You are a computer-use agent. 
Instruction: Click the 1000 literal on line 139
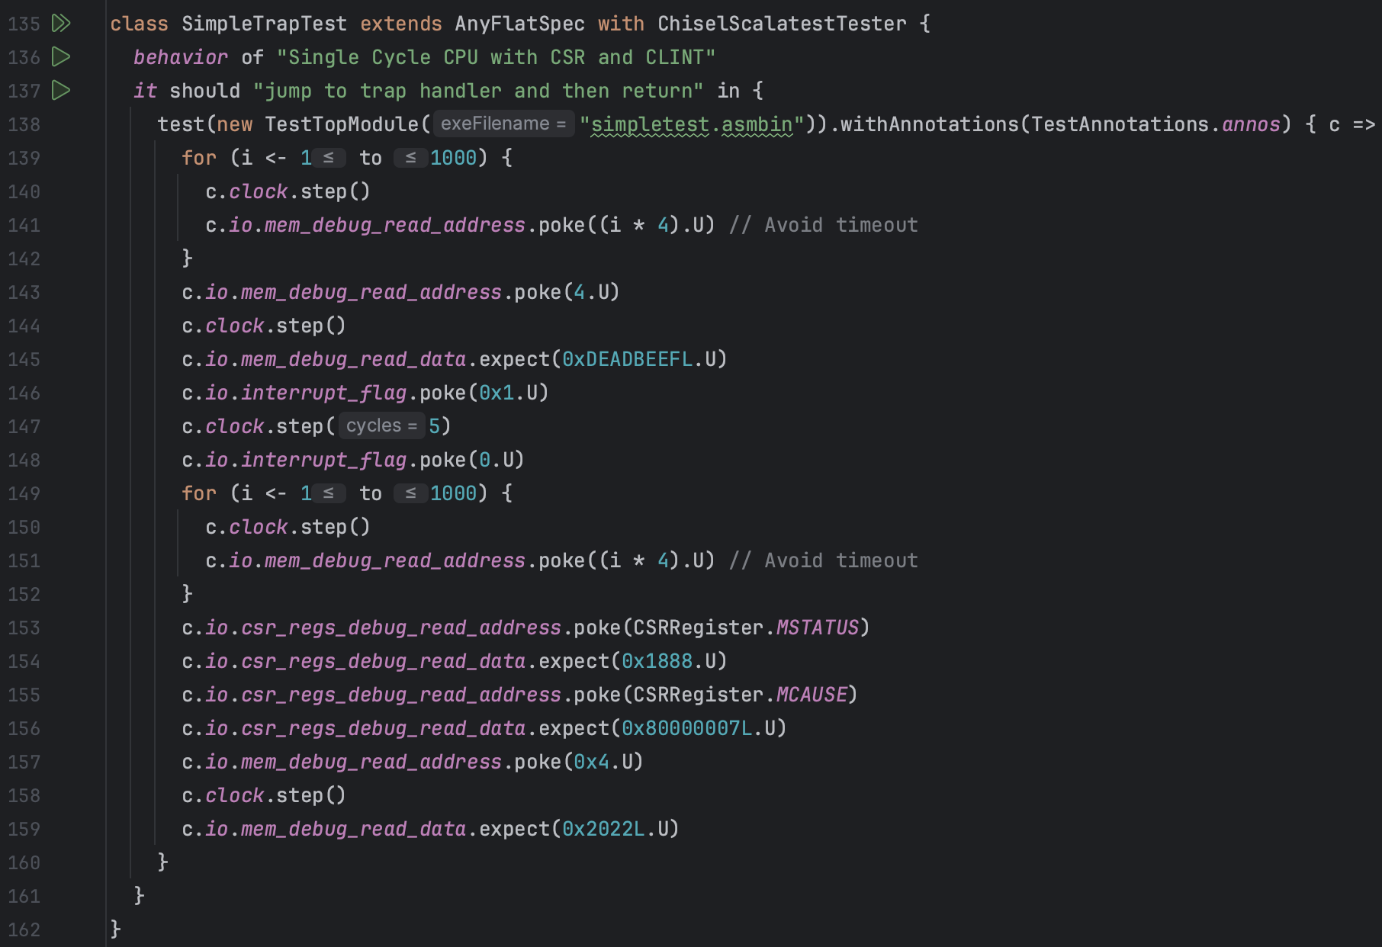click(453, 158)
